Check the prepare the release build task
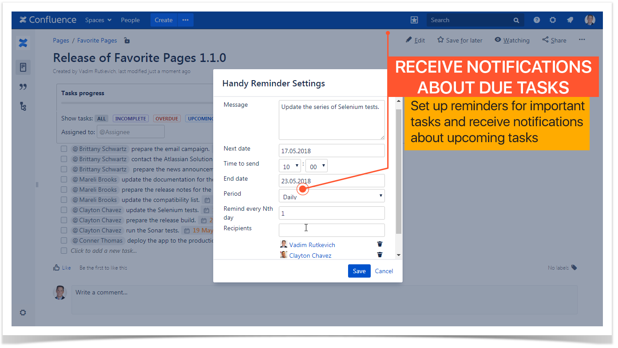Viewport: 618px width, 348px height. coord(64,220)
